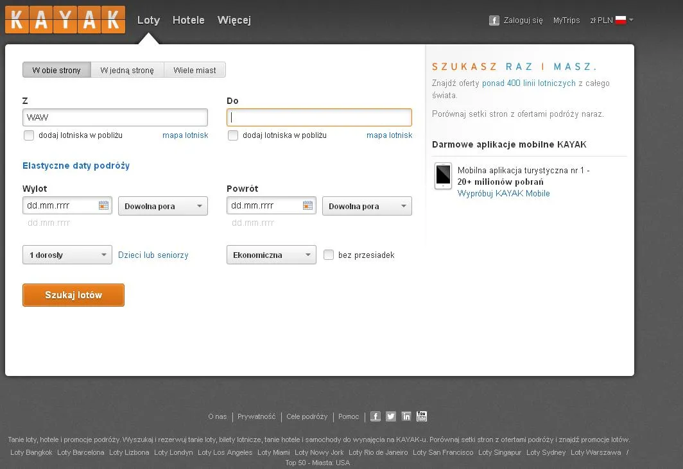Open the Loty Barcelona link
The image size is (683, 469).
81,452
